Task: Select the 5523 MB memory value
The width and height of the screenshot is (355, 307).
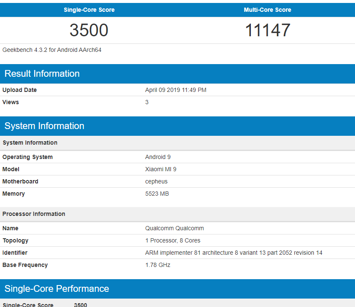Action: click(157, 194)
